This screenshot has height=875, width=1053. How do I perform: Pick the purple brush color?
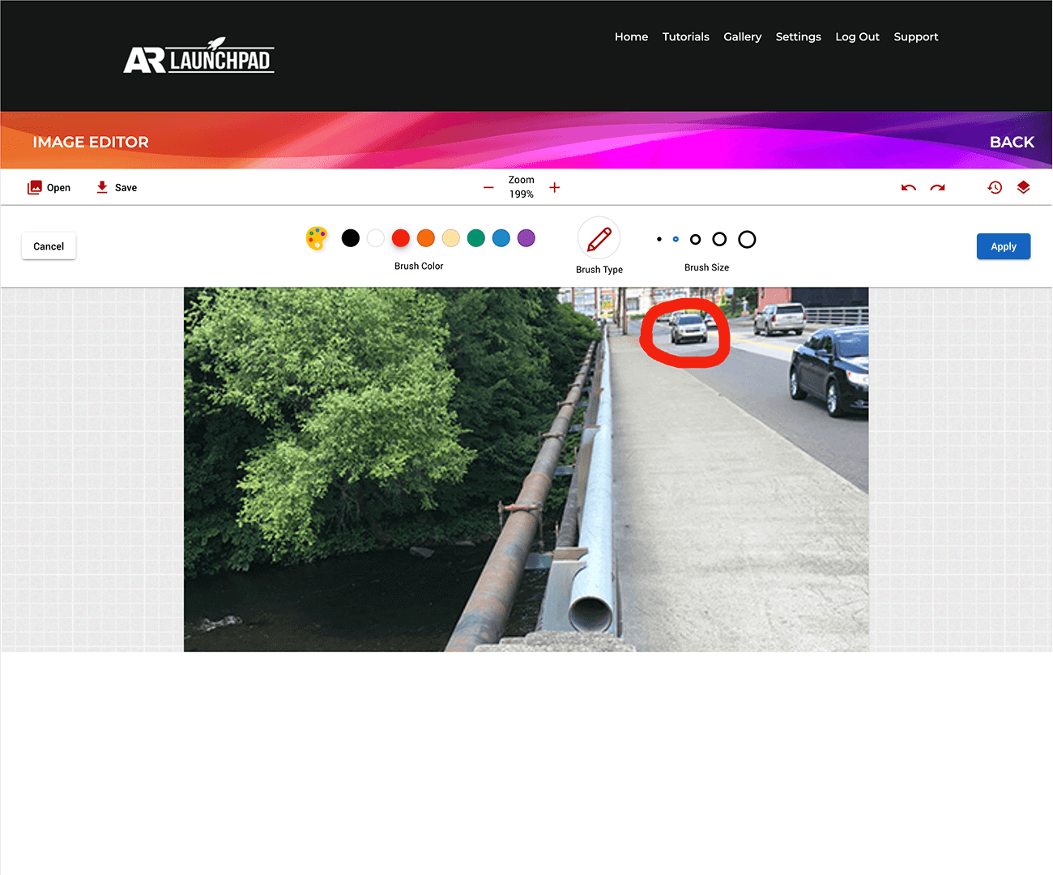[526, 238]
